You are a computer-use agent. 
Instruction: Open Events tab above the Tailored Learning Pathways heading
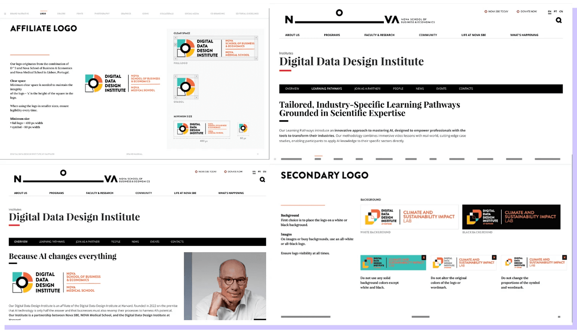[x=441, y=89]
